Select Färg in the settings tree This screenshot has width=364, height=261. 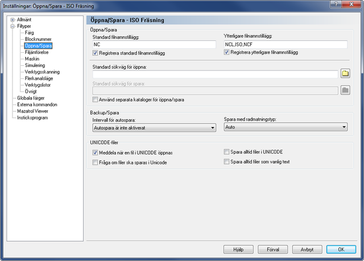click(29, 33)
